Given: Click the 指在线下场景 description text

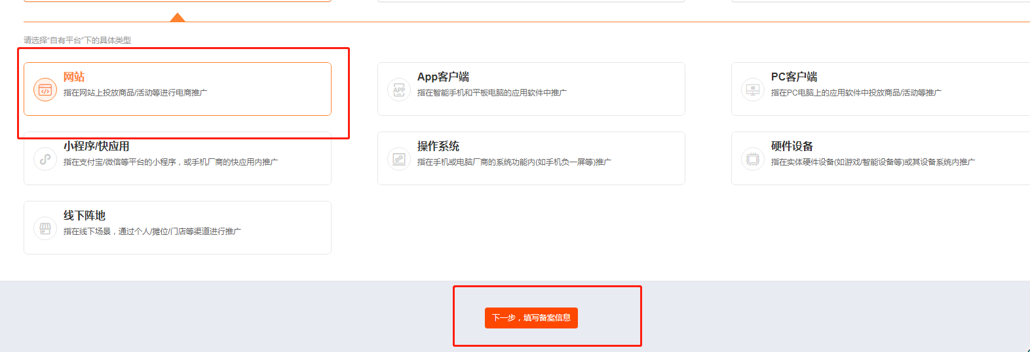Looking at the screenshot, I should (152, 232).
